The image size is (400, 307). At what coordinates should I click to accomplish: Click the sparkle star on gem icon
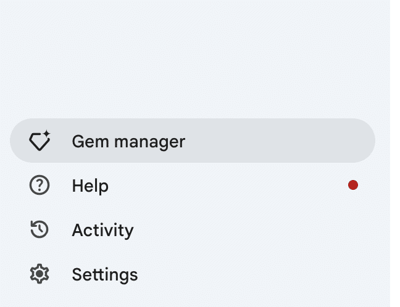[x=46, y=134]
